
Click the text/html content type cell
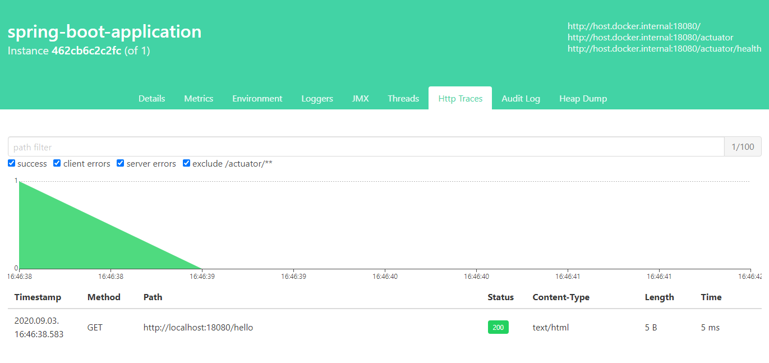[x=551, y=328]
